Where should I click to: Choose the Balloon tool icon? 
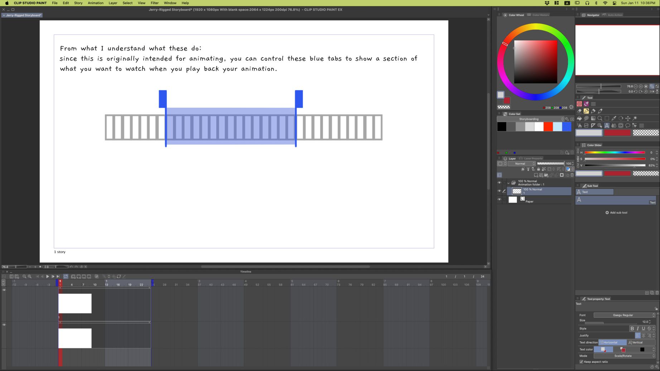coord(627,126)
